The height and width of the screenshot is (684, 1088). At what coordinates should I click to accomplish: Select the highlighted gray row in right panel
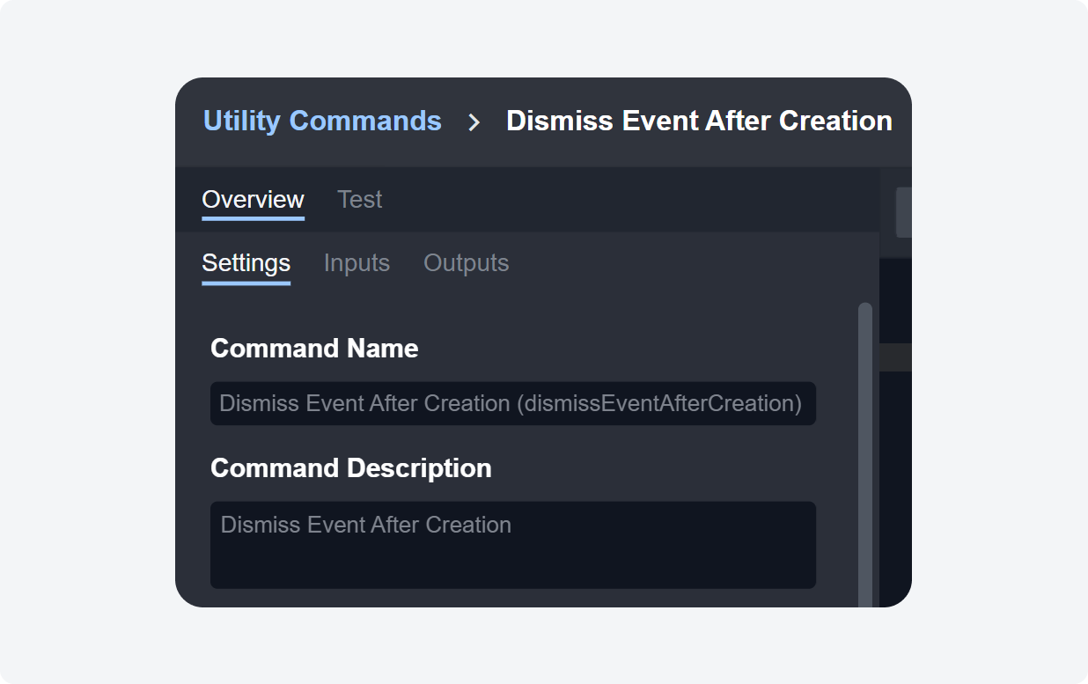(895, 357)
